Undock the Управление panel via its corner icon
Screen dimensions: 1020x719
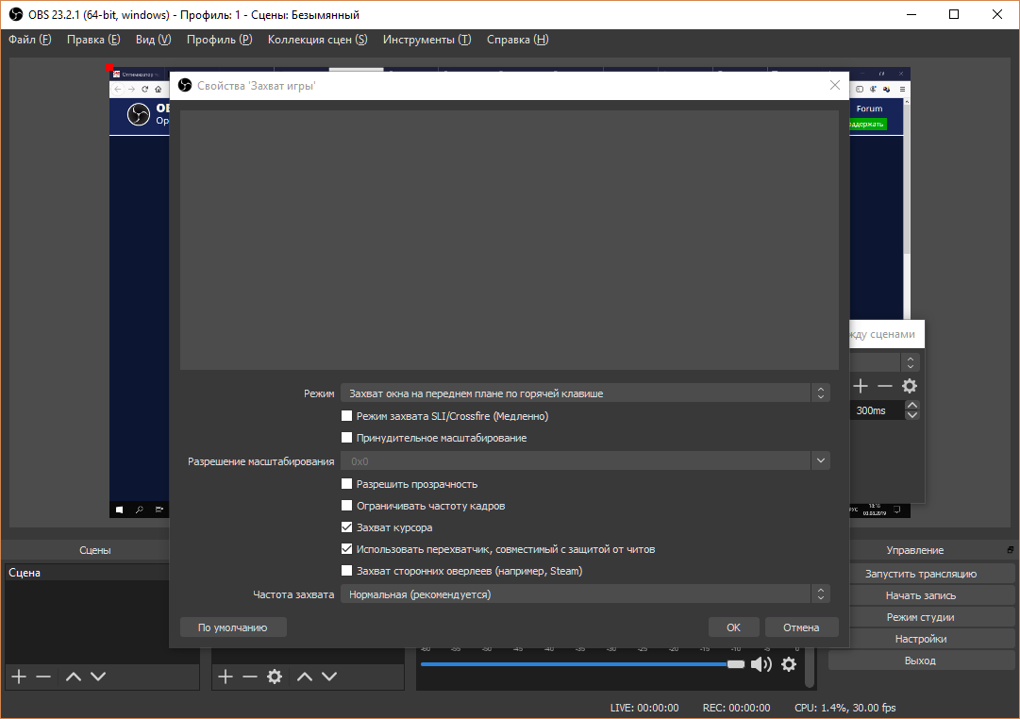pyautogui.click(x=1011, y=550)
